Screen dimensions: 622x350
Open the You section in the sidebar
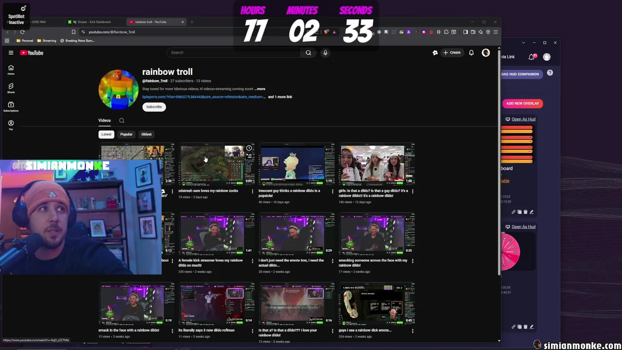click(11, 125)
